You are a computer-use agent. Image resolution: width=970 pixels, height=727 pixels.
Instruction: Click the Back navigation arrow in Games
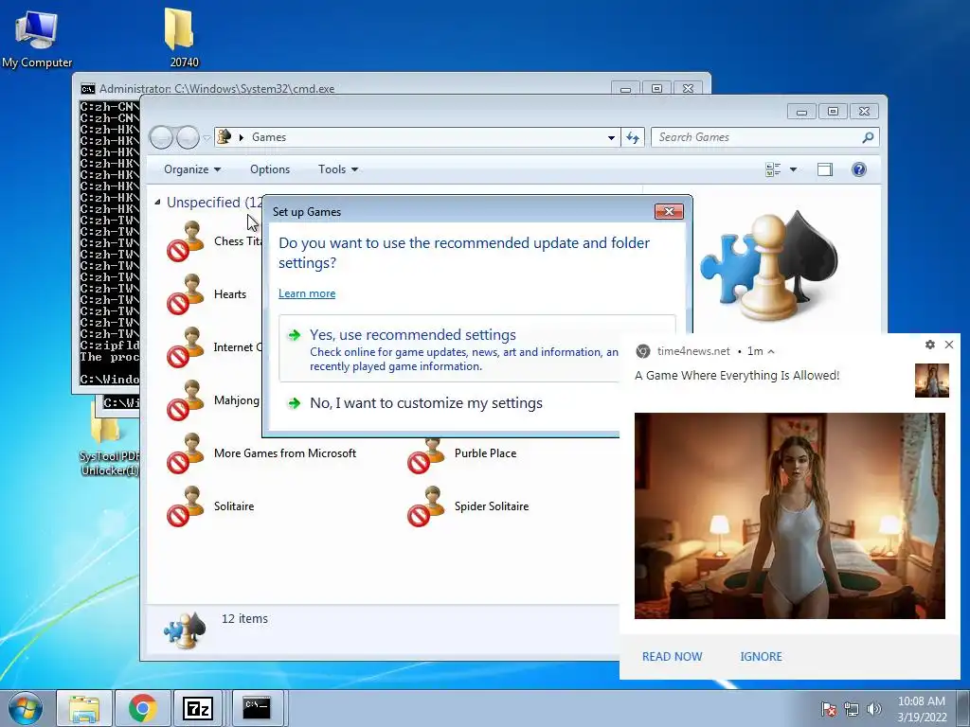[161, 137]
